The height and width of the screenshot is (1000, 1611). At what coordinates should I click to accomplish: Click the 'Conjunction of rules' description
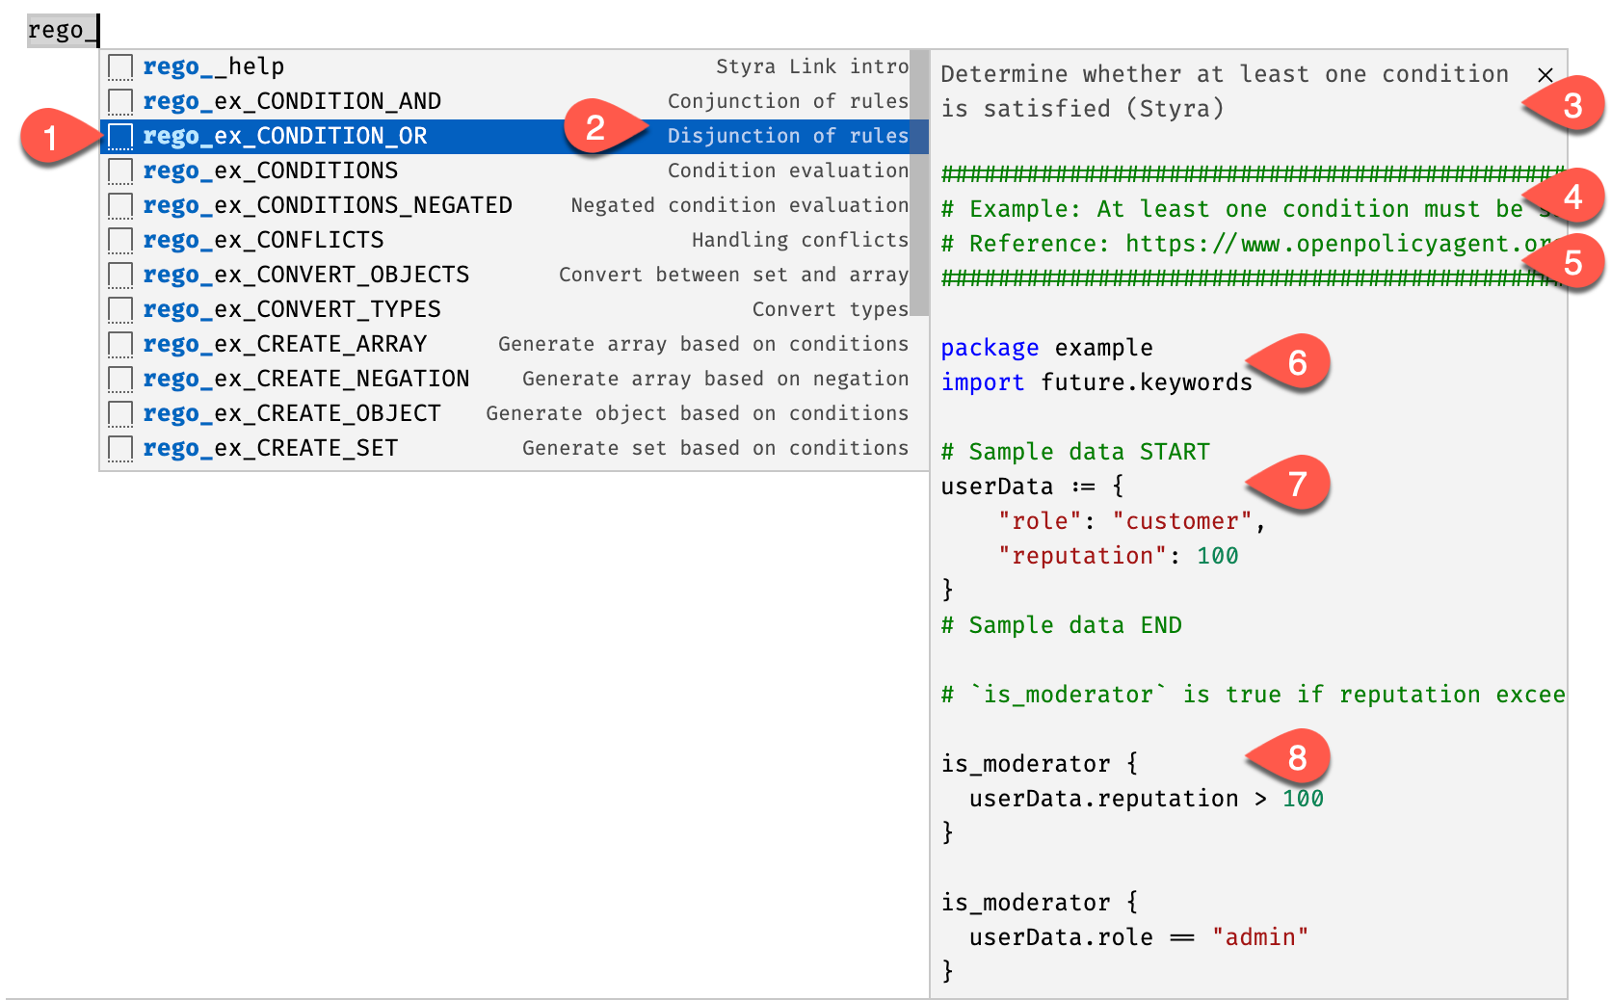pyautogui.click(x=788, y=101)
